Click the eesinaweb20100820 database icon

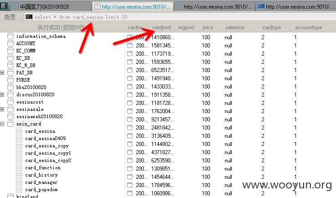[10, 116]
